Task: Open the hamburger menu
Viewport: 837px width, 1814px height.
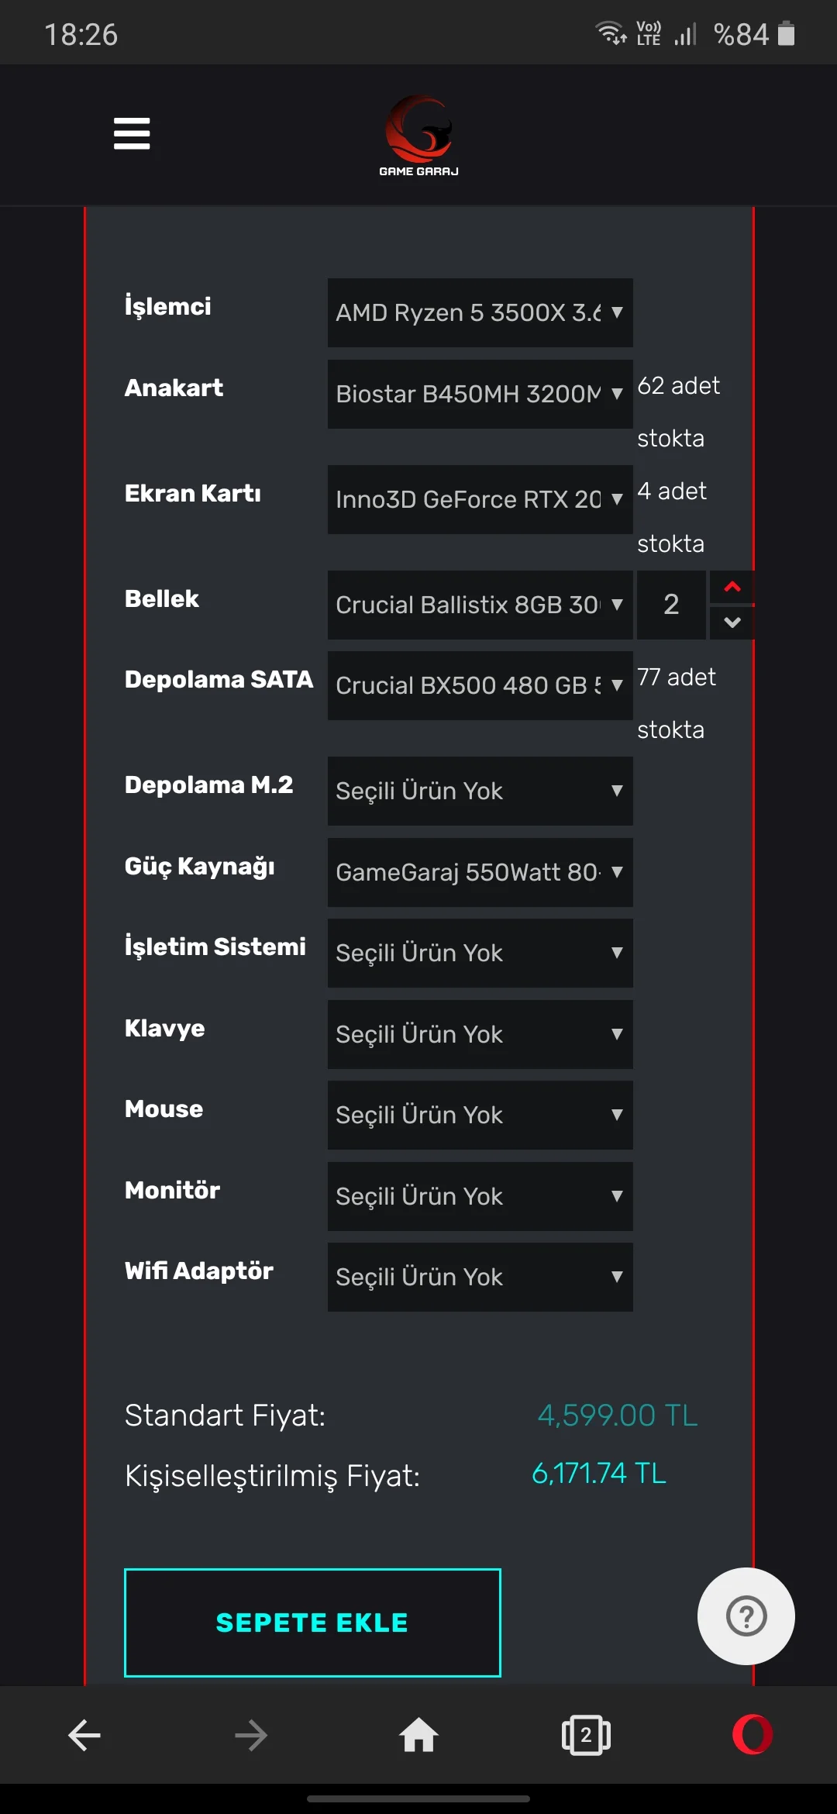Action: 132,133
